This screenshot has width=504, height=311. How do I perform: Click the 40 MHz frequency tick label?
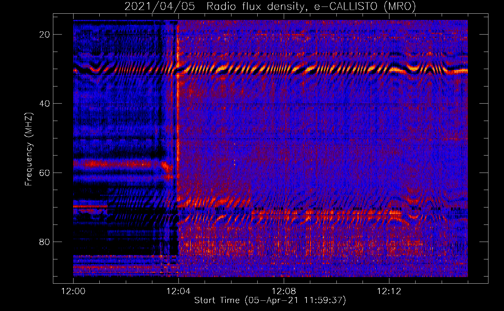coord(45,104)
